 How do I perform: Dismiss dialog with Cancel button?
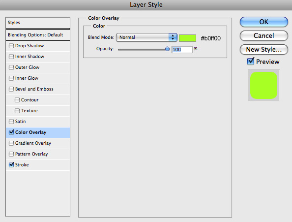264,35
